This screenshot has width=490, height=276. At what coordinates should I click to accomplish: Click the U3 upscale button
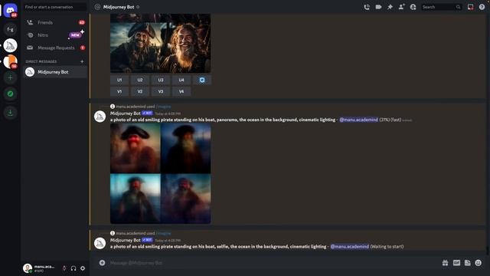[161, 80]
